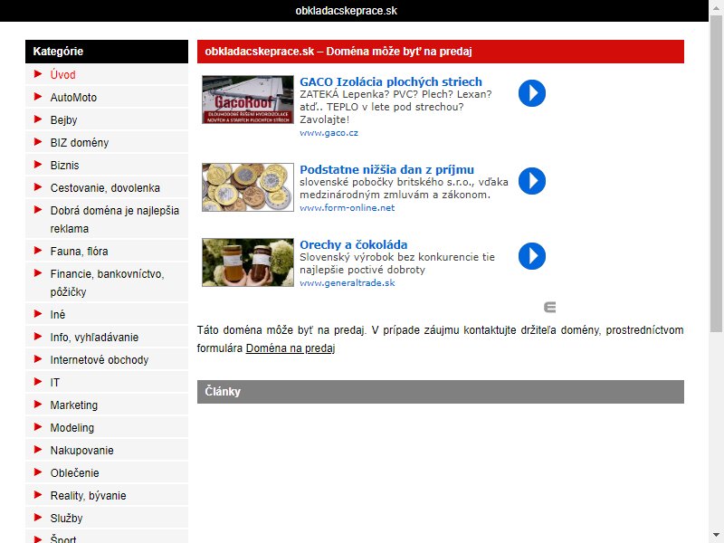The height and width of the screenshot is (543, 724).
Task: Click the red 'Doména môže byť na predaj' heading
Action: (x=441, y=52)
